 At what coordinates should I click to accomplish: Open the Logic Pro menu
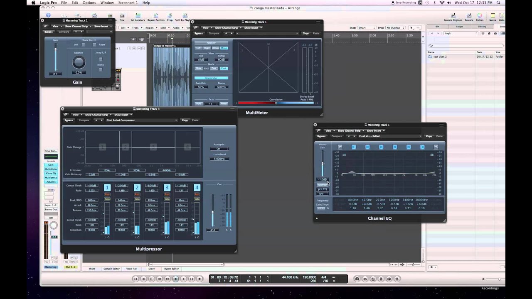click(x=48, y=2)
